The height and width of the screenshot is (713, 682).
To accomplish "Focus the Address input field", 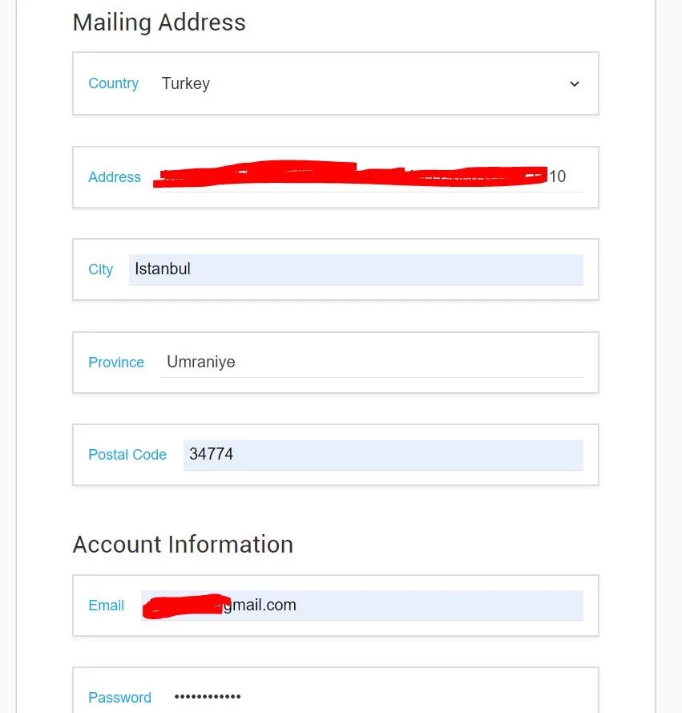I will tap(369, 176).
